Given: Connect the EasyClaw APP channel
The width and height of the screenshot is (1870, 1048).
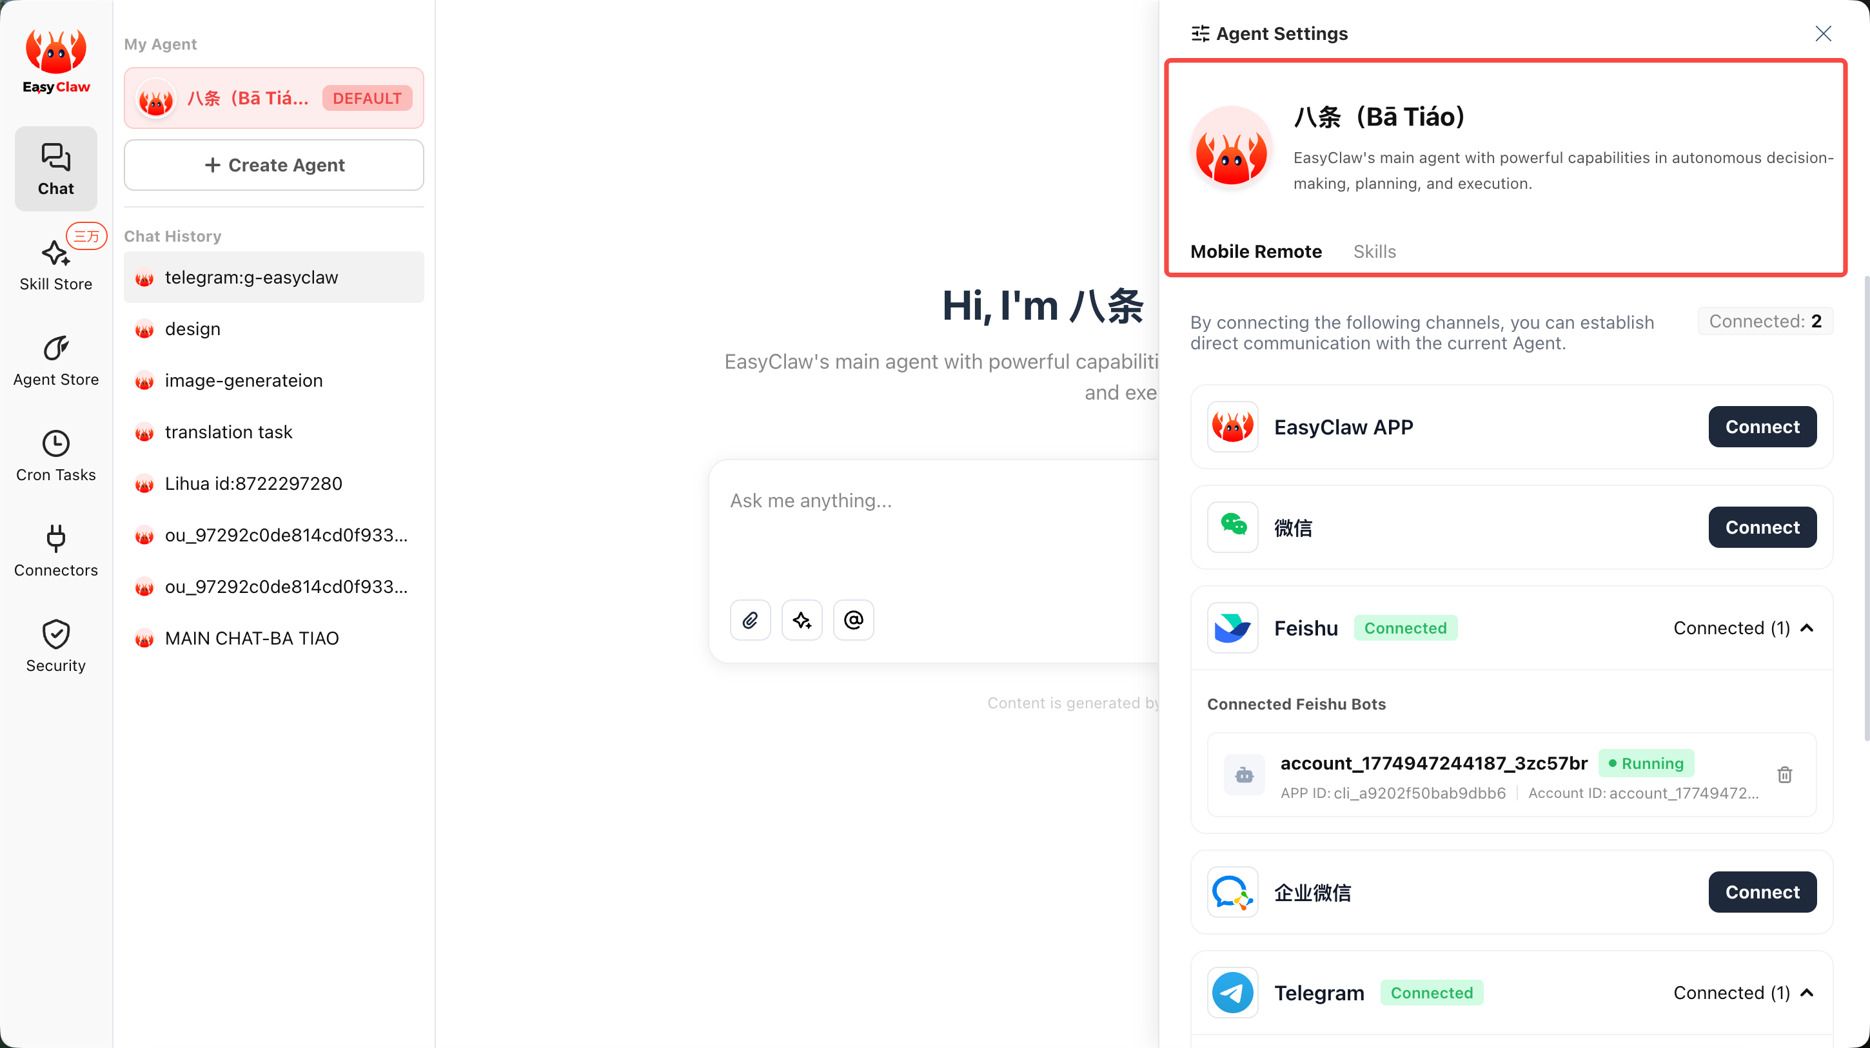Looking at the screenshot, I should [x=1762, y=427].
